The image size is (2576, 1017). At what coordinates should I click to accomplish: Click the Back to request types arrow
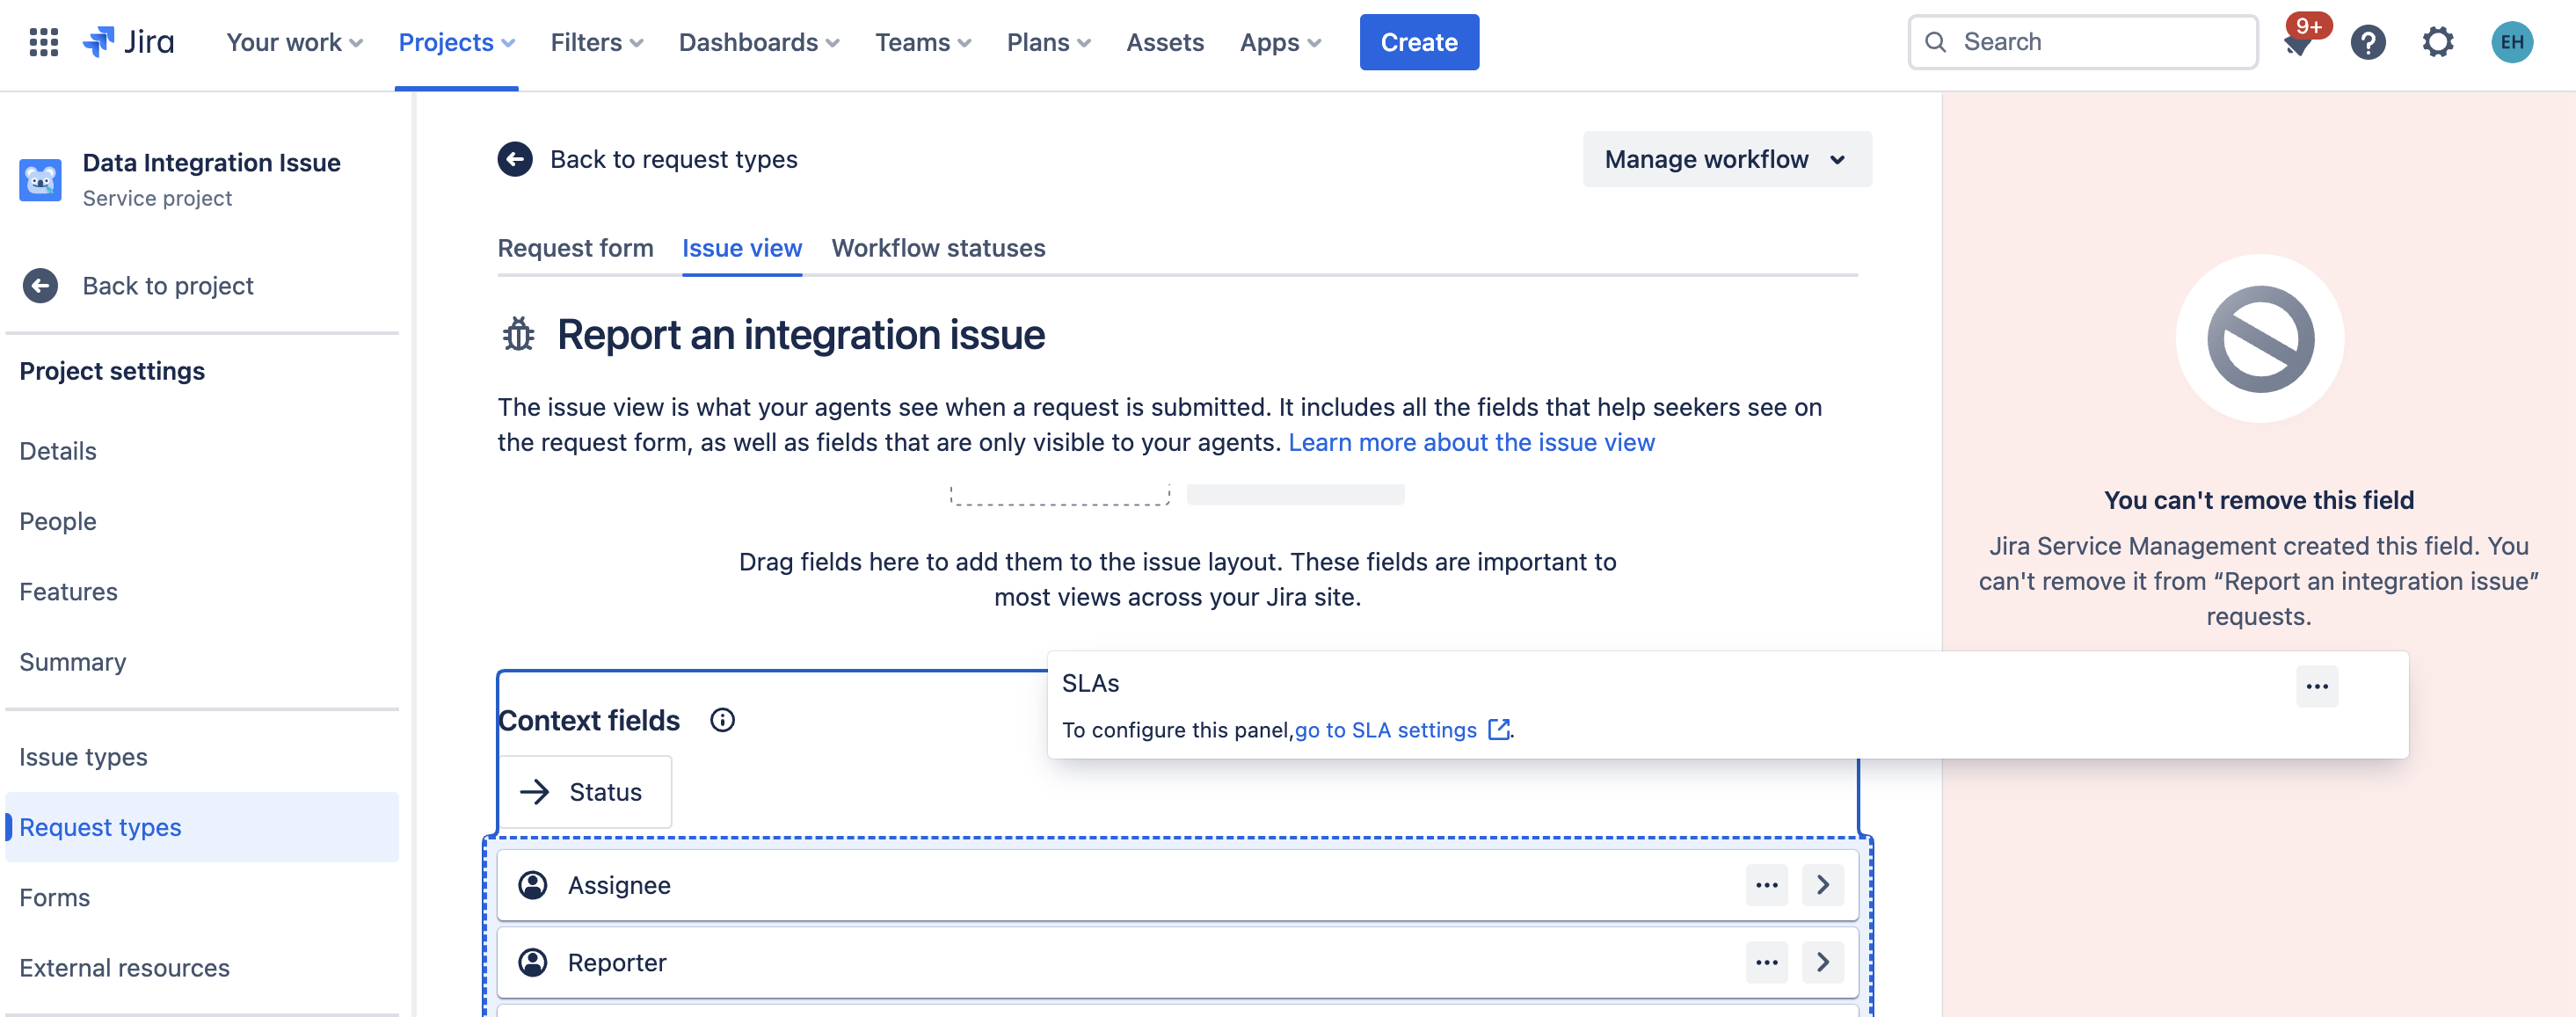(515, 159)
